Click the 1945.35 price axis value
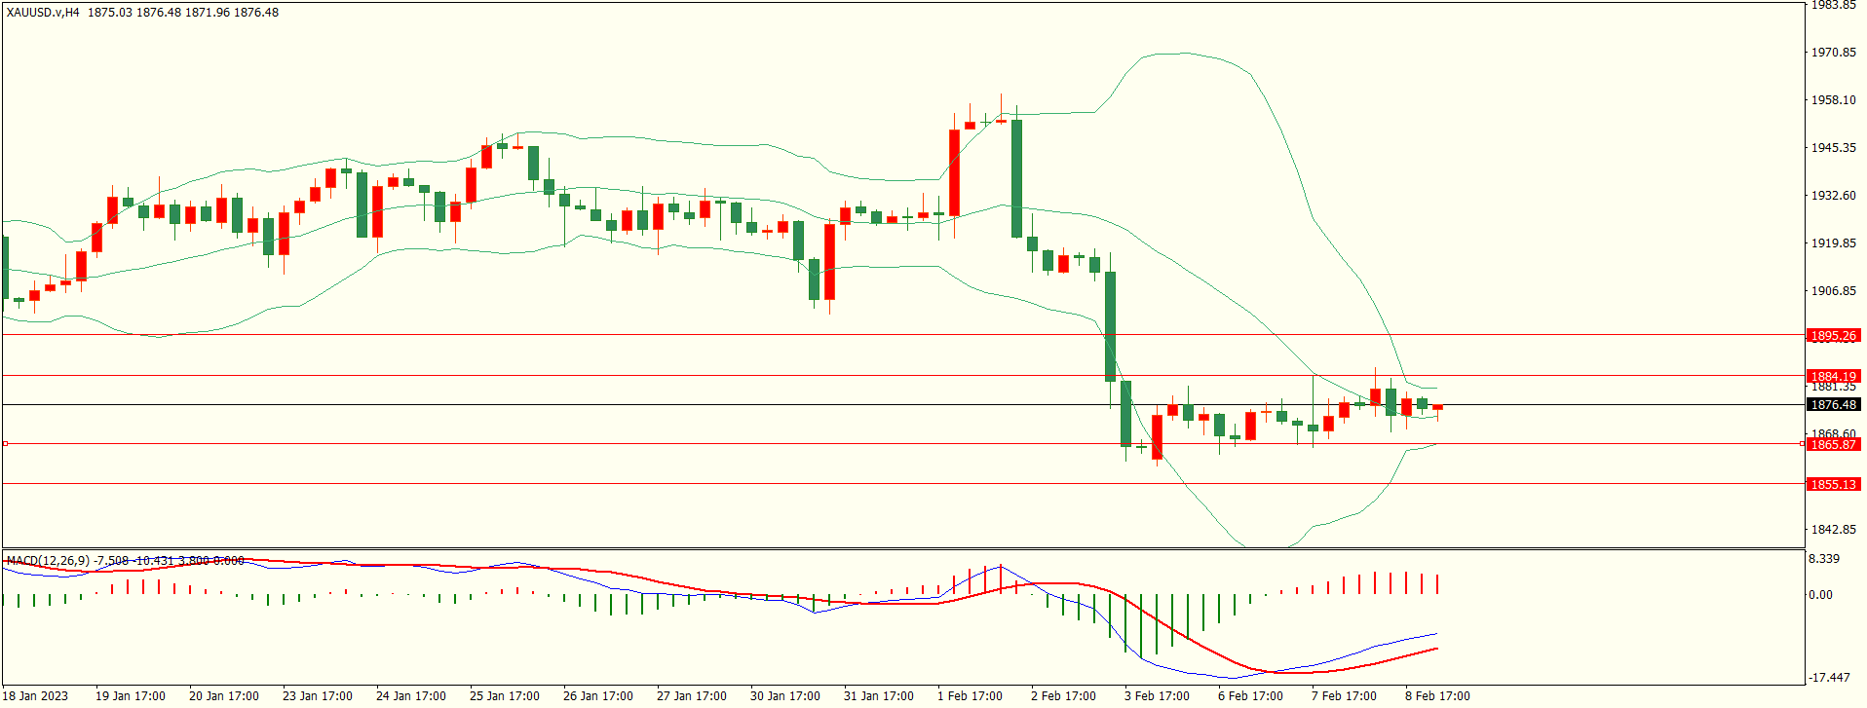 (x=1834, y=148)
